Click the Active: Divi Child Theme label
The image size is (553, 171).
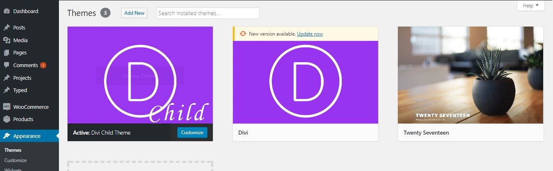[102, 133]
